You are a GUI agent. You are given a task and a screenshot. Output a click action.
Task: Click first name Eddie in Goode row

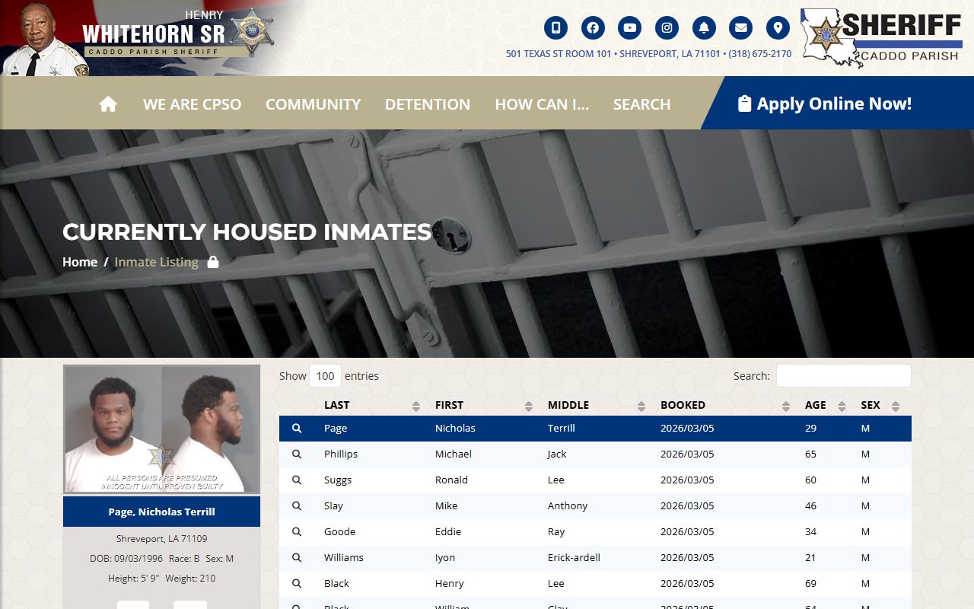(448, 532)
